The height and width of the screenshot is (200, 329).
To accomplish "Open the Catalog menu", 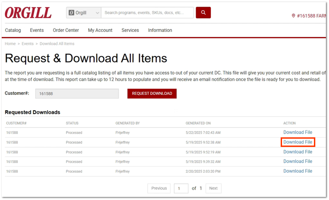I will [13, 30].
